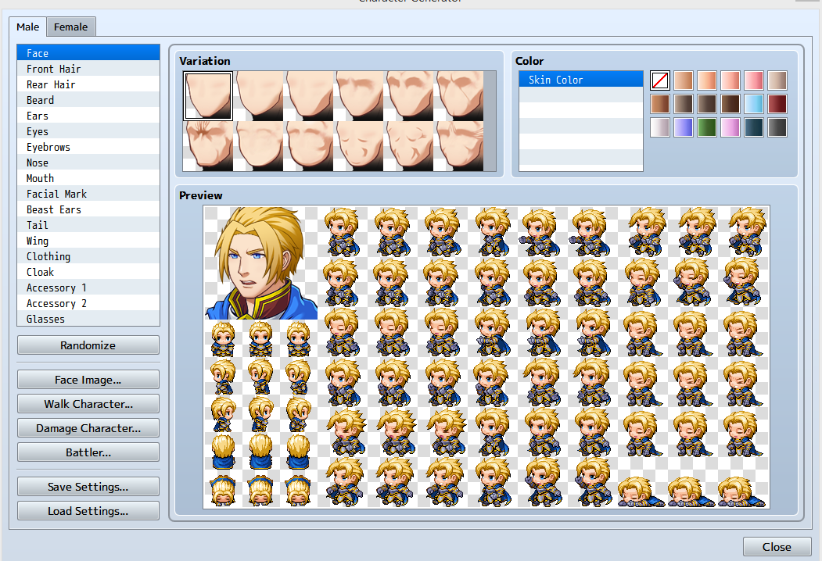Viewport: 822px width, 561px height.
Task: Choose the light blue skin color swatch
Action: pos(753,104)
